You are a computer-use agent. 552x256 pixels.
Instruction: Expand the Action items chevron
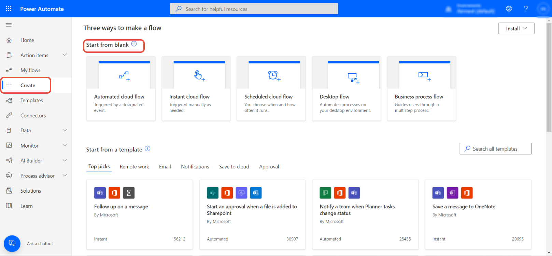point(65,55)
